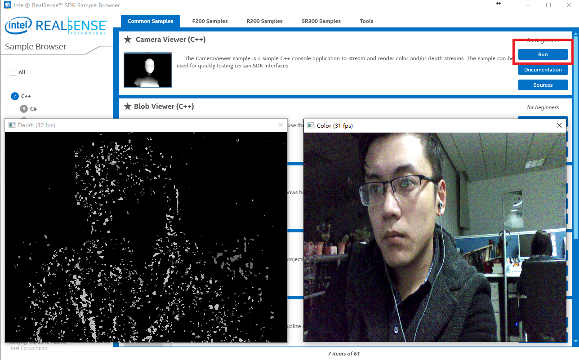Click the Color window title icon
This screenshot has width=579, height=360.
[311, 125]
